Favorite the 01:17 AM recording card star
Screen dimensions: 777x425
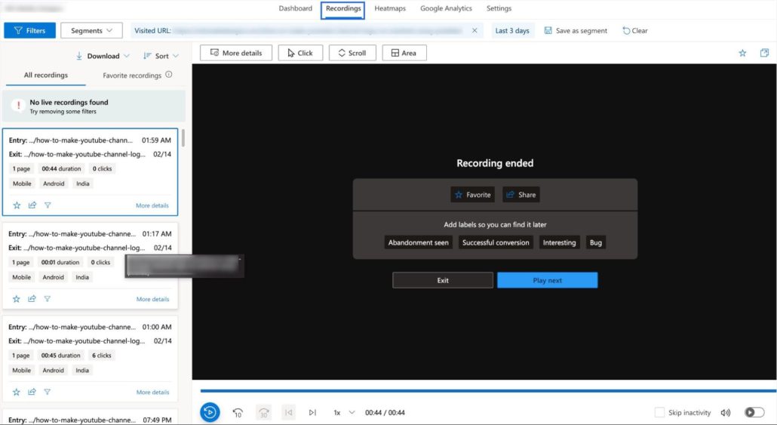pos(17,299)
